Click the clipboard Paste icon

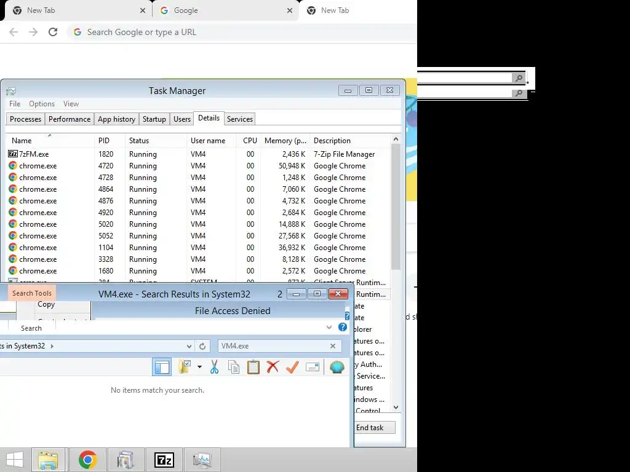point(253,367)
